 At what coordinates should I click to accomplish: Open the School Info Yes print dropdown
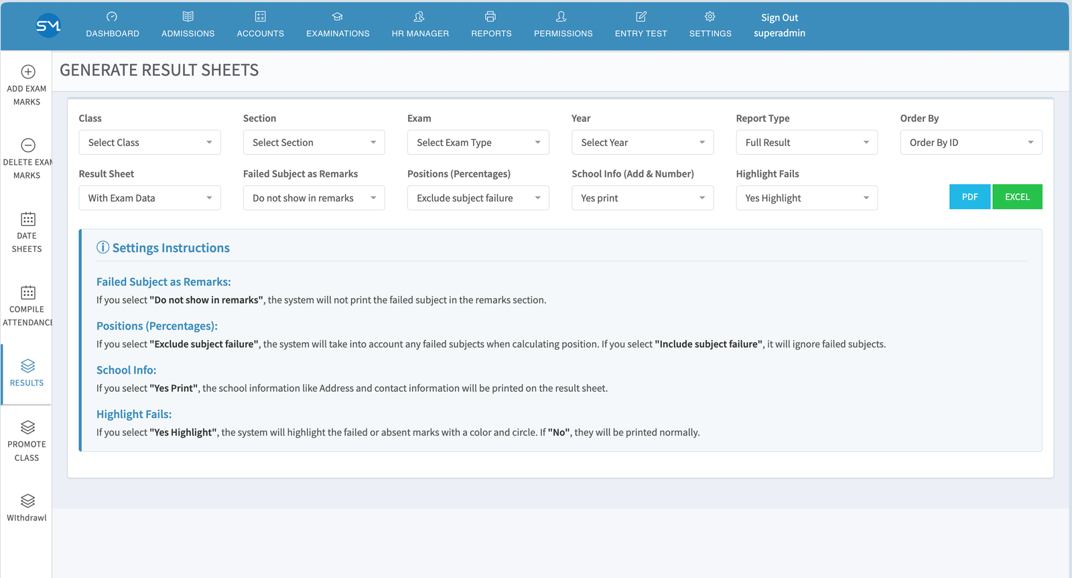643,198
